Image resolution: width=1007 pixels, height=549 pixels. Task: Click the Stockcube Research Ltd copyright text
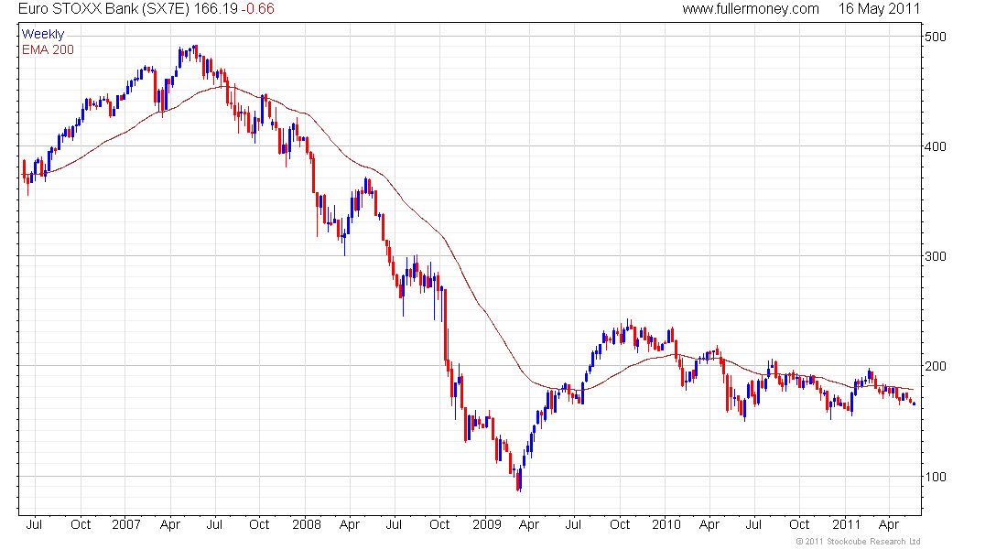click(858, 542)
